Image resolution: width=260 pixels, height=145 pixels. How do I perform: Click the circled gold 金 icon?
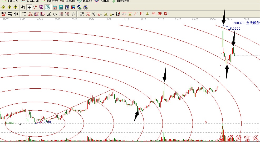tap(106, 14)
